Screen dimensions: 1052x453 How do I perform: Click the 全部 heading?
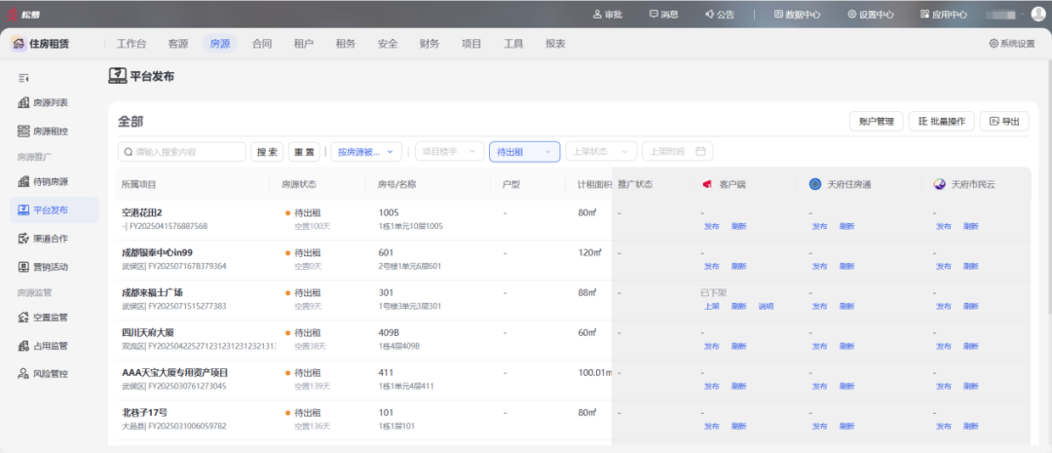131,122
